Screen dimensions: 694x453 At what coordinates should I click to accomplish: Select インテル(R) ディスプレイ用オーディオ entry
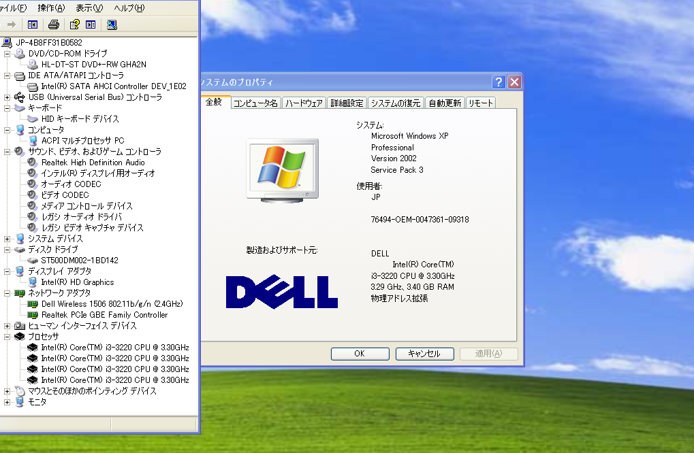(98, 173)
